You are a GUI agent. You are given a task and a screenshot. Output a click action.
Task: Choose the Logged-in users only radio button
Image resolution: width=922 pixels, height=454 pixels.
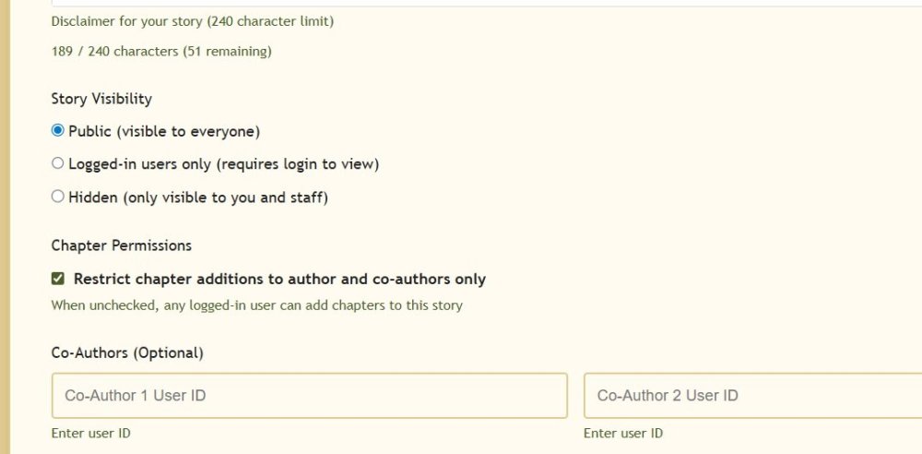(x=58, y=164)
